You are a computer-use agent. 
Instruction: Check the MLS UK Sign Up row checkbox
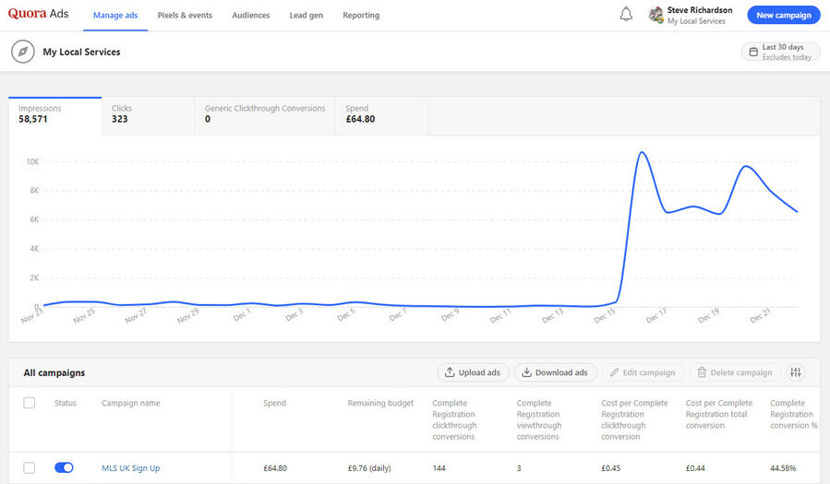pos(30,468)
